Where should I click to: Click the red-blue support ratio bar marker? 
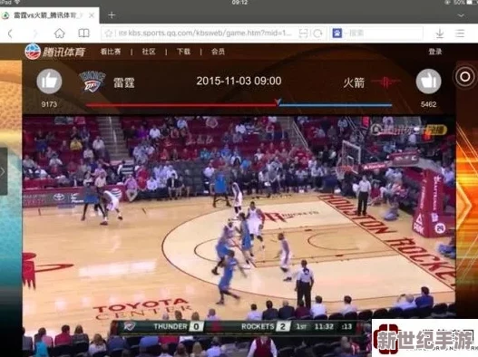[278, 101]
